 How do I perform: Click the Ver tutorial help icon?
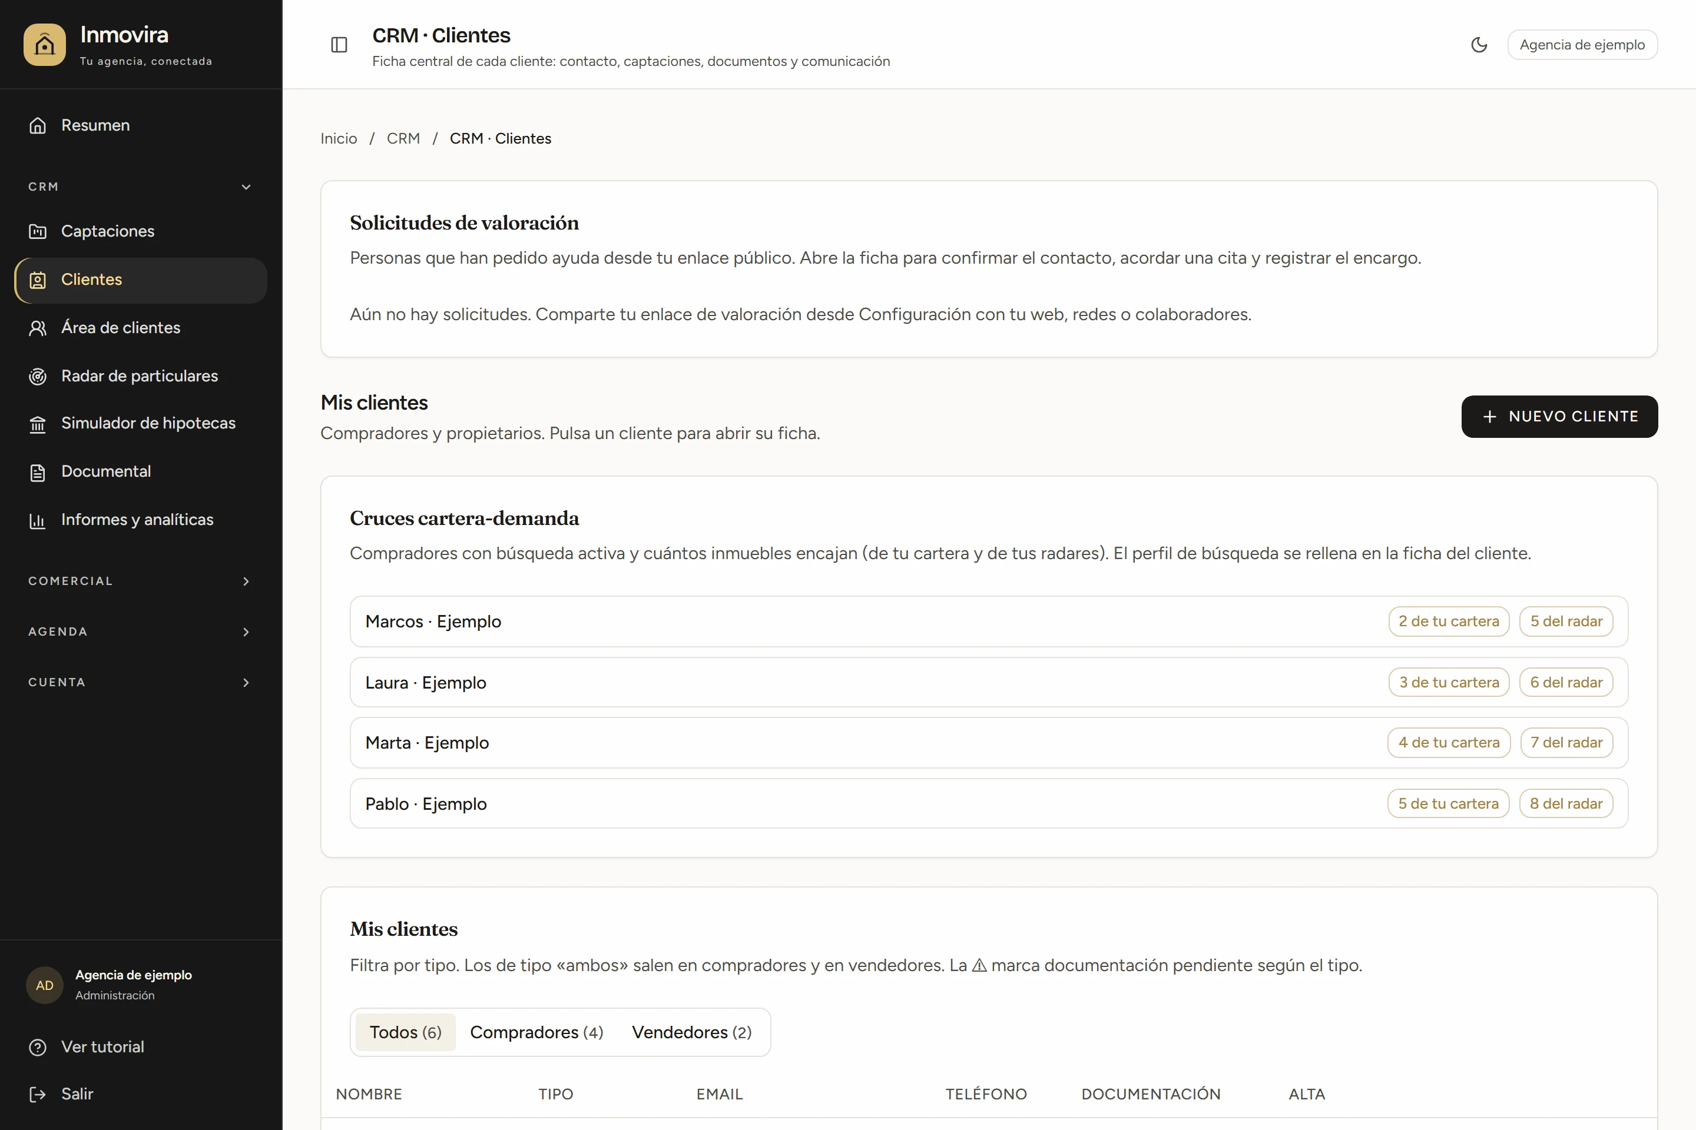pyautogui.click(x=38, y=1047)
